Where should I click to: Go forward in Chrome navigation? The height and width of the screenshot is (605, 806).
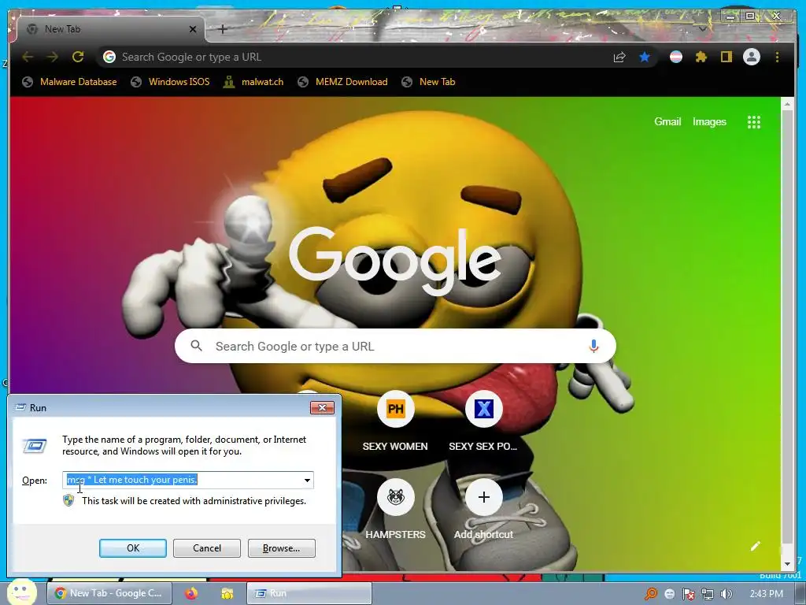pyautogui.click(x=53, y=57)
